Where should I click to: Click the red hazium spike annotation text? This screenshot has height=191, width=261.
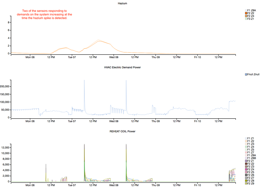point(44,15)
